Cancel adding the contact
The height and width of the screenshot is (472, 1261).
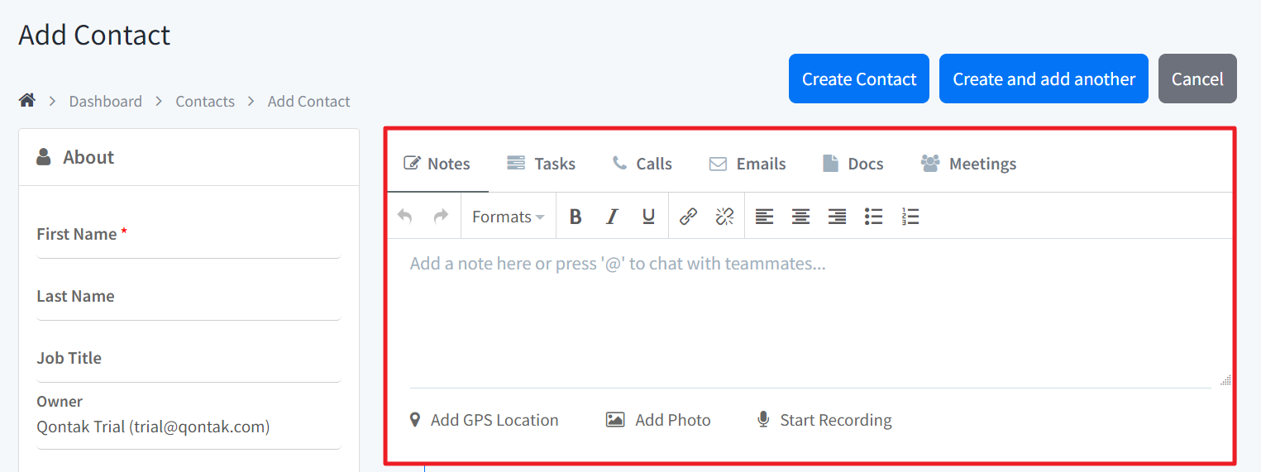(x=1197, y=79)
